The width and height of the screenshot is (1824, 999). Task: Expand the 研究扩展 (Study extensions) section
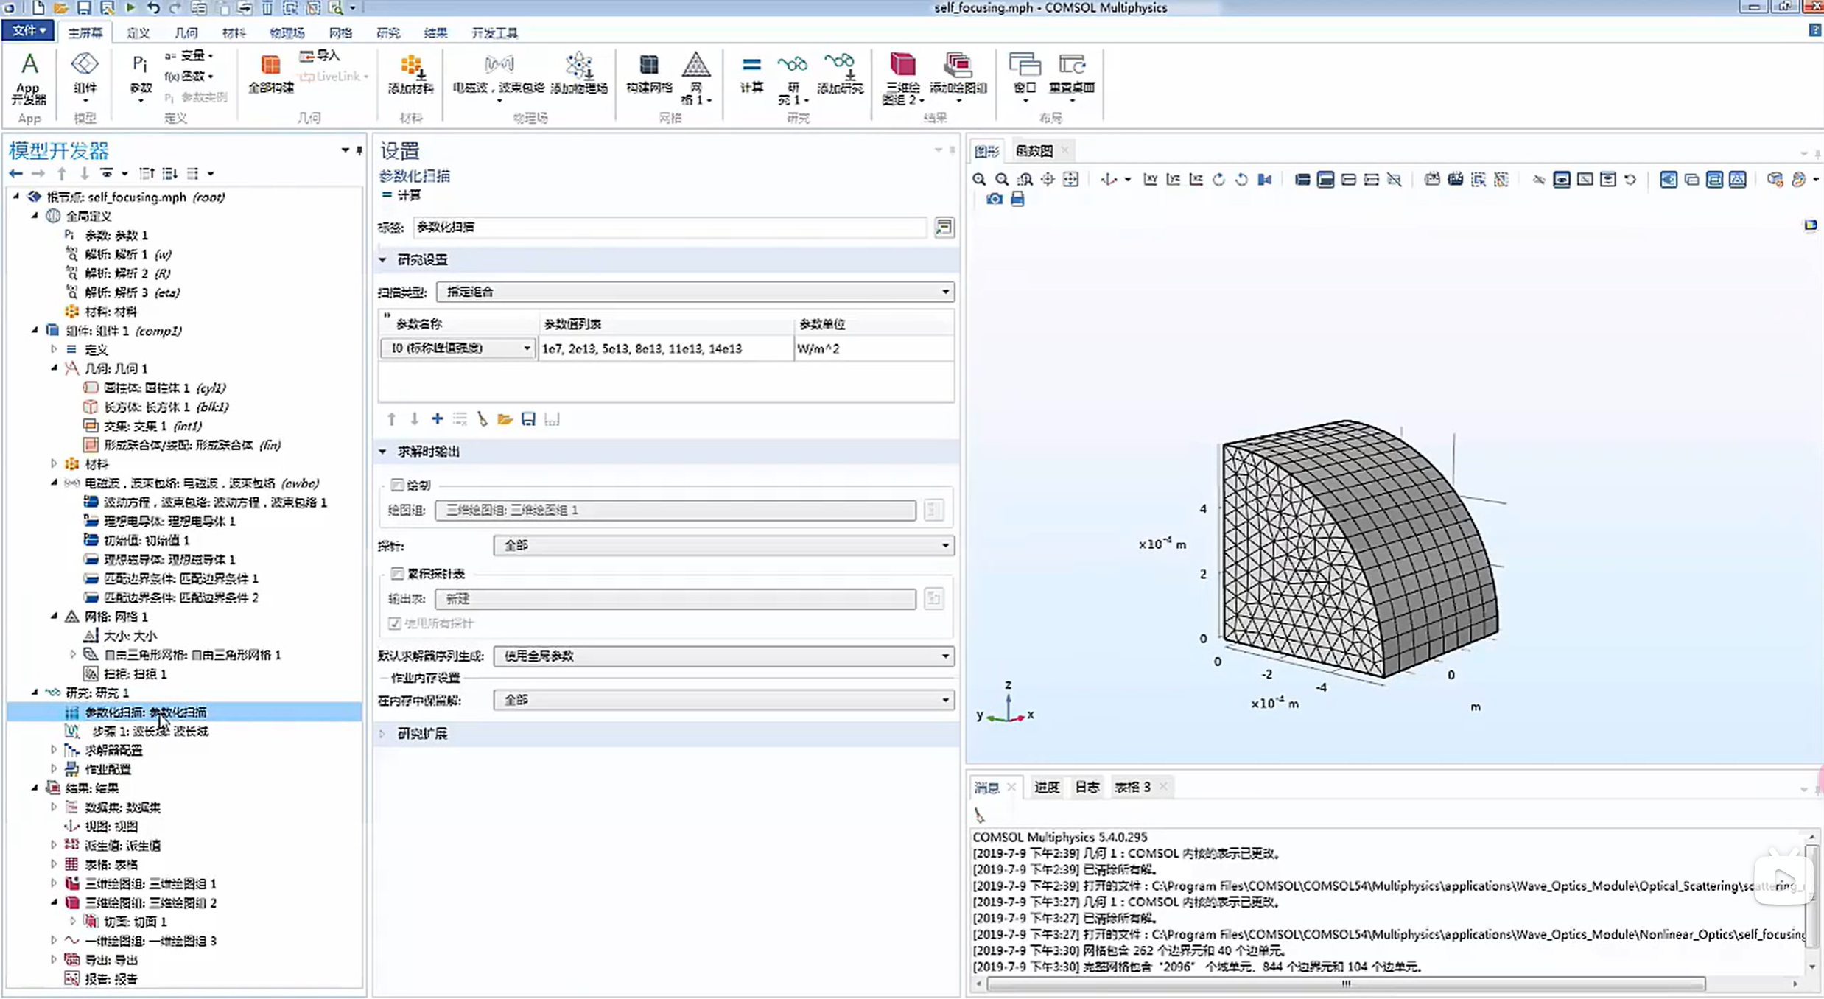click(x=421, y=734)
